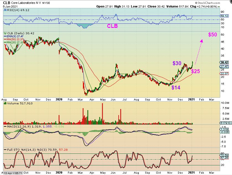Click the NYSE exchange label

click(46, 3)
